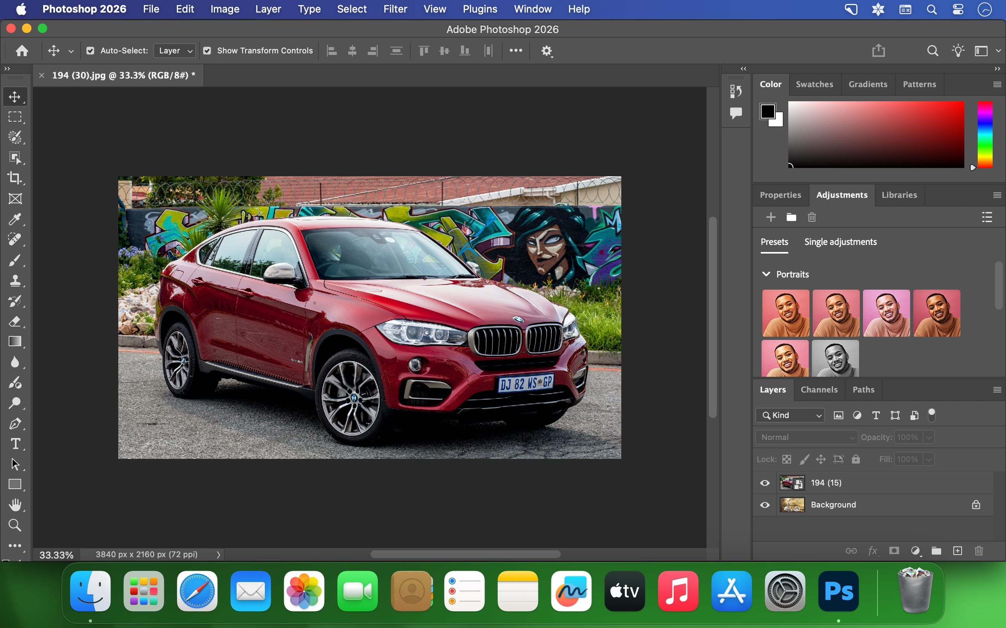Hide the 194 (15) layer
Image resolution: width=1006 pixels, height=628 pixels.
pyautogui.click(x=764, y=483)
